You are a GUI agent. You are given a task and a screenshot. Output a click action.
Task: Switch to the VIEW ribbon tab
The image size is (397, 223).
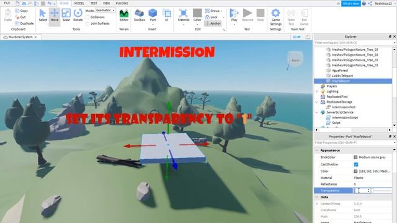click(x=106, y=3)
